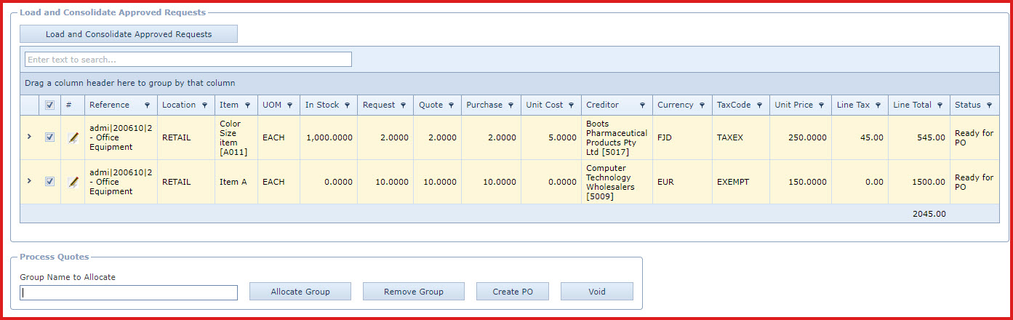This screenshot has height=320, width=1013.
Task: Select the 5.0000 unit cost cell
Action: coord(551,137)
